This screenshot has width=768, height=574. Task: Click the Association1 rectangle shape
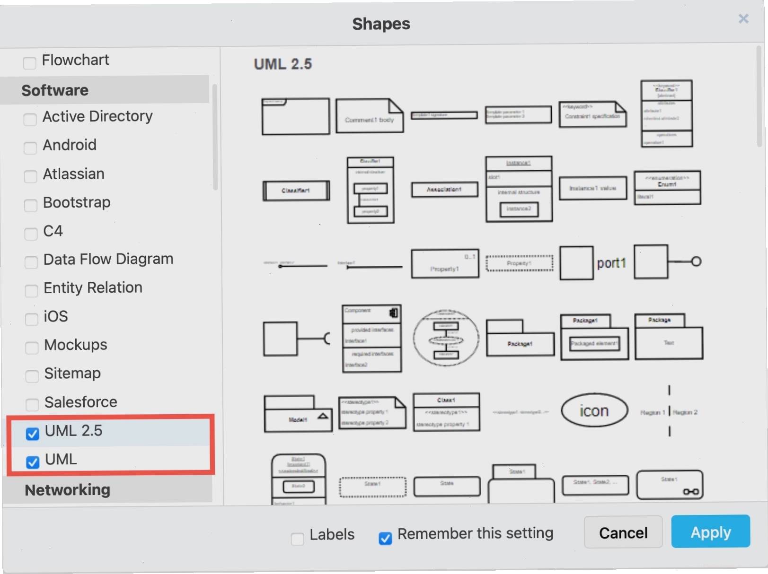tap(445, 190)
